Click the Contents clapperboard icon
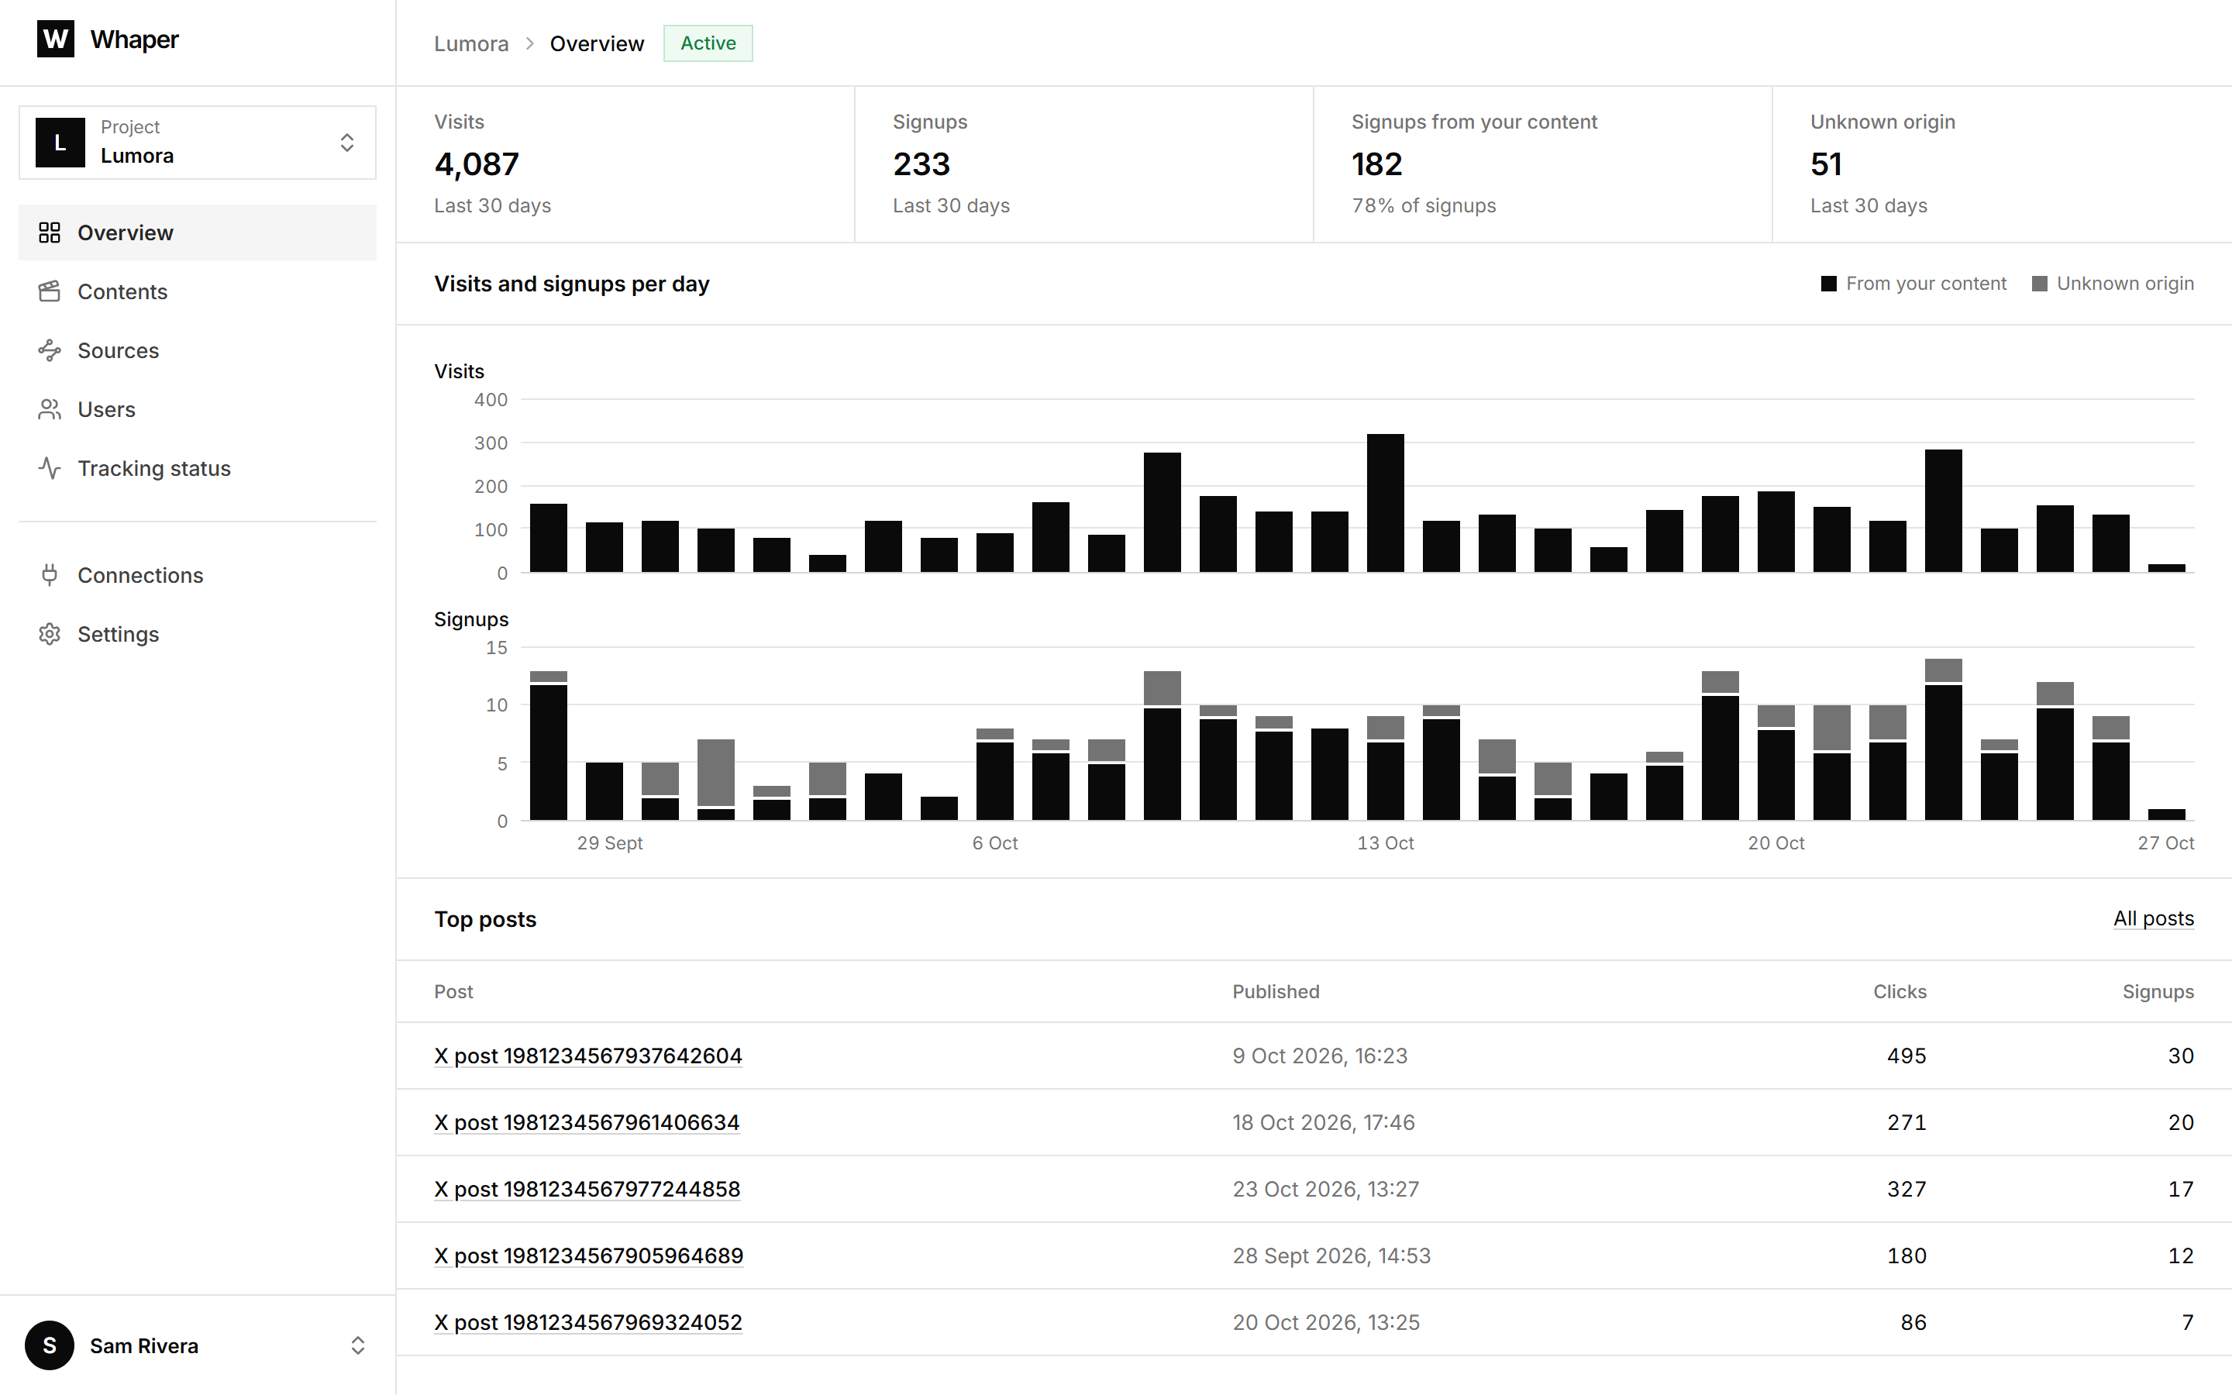Viewport: 2232px width, 1395px height. coord(50,291)
